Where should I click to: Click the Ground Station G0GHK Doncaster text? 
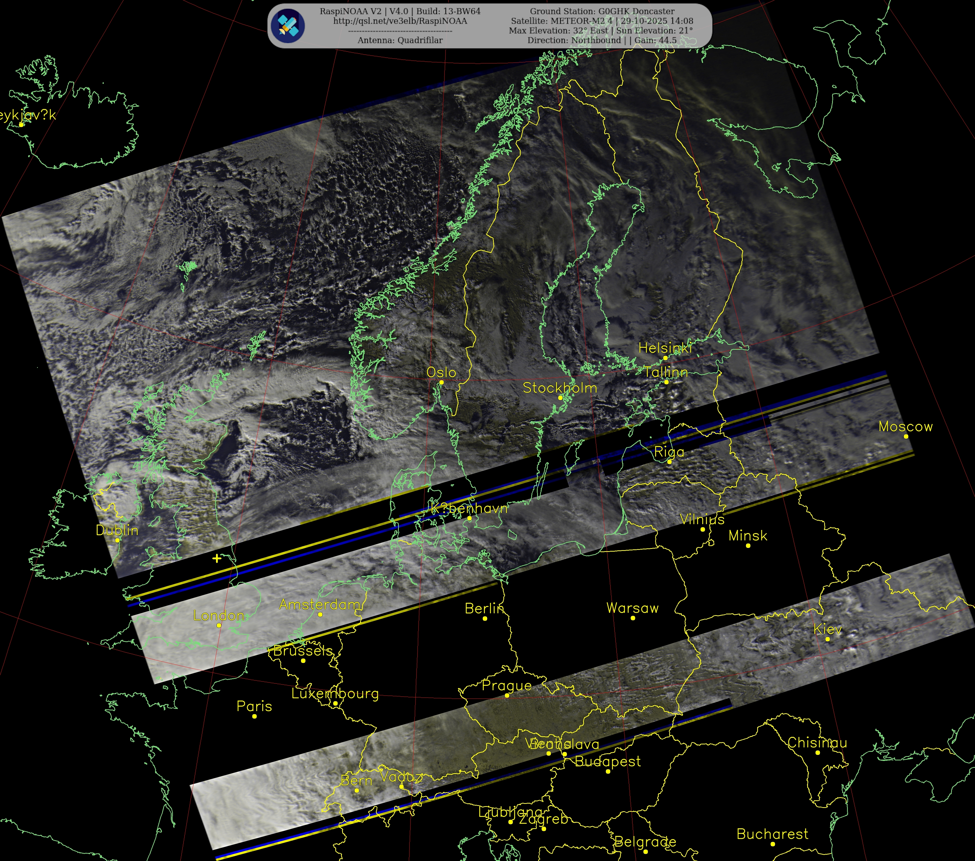[602, 11]
